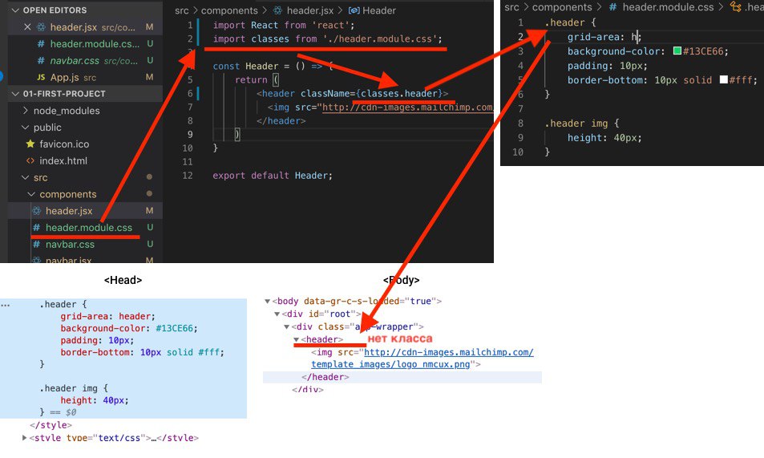Screen dimensions: 764x458
Task: Click line number 6 in header.jsx gutter
Action: coord(190,93)
